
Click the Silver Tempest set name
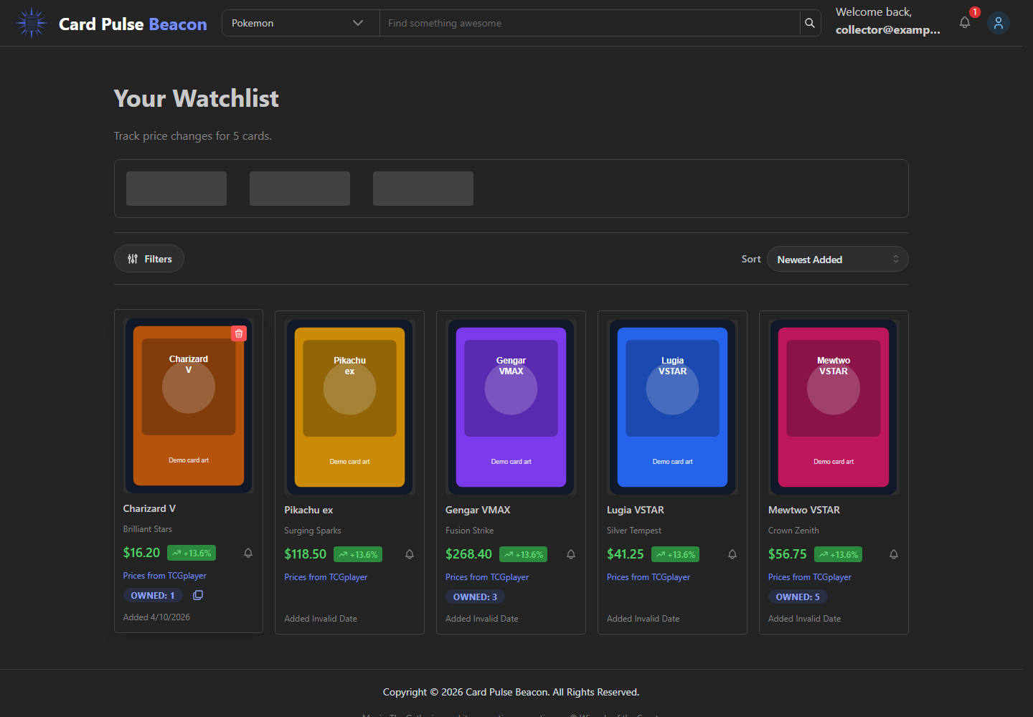[x=634, y=531]
